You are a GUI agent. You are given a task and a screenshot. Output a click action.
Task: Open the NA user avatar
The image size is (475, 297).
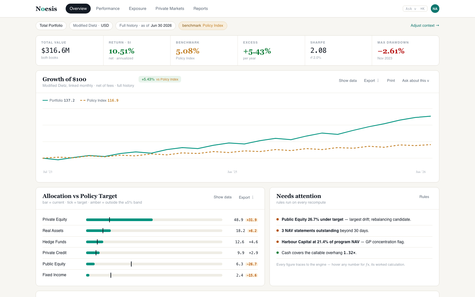[x=435, y=9]
